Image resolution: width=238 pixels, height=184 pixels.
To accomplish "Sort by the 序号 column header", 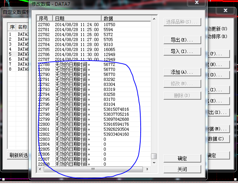I will [x=44, y=18].
